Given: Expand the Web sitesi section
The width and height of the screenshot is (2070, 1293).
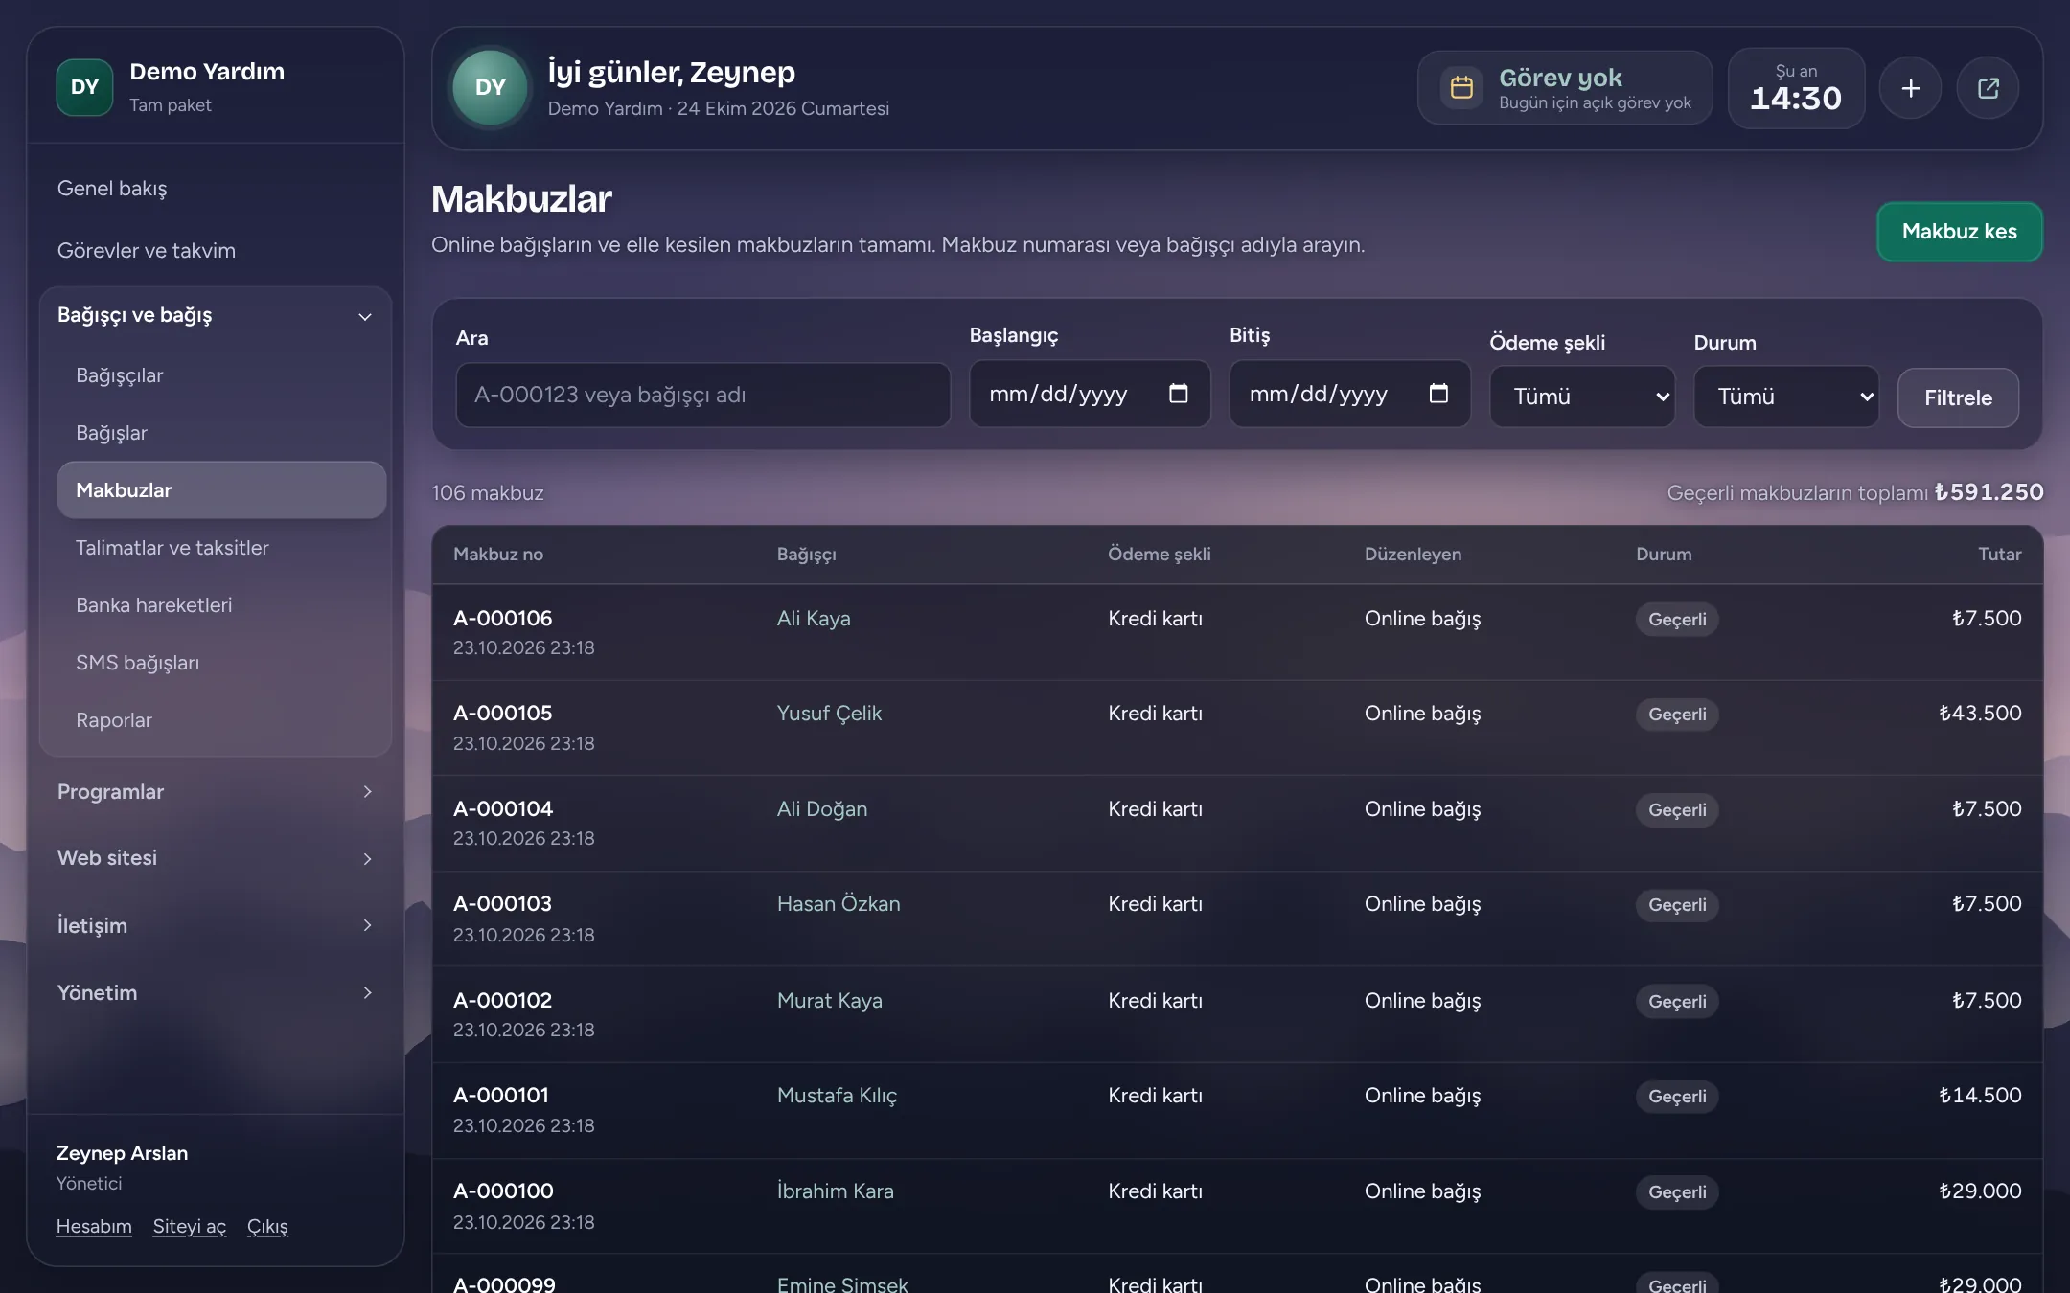Looking at the screenshot, I should (216, 858).
